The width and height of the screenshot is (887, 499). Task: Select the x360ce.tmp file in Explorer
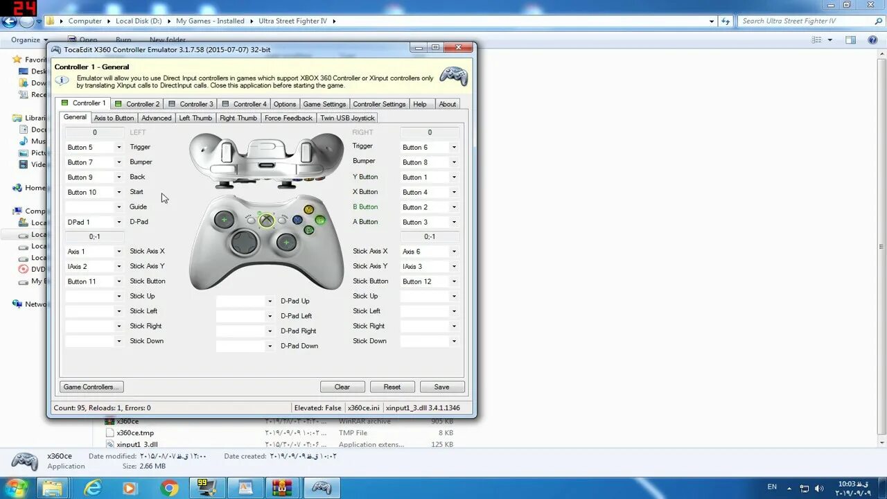tap(135, 433)
